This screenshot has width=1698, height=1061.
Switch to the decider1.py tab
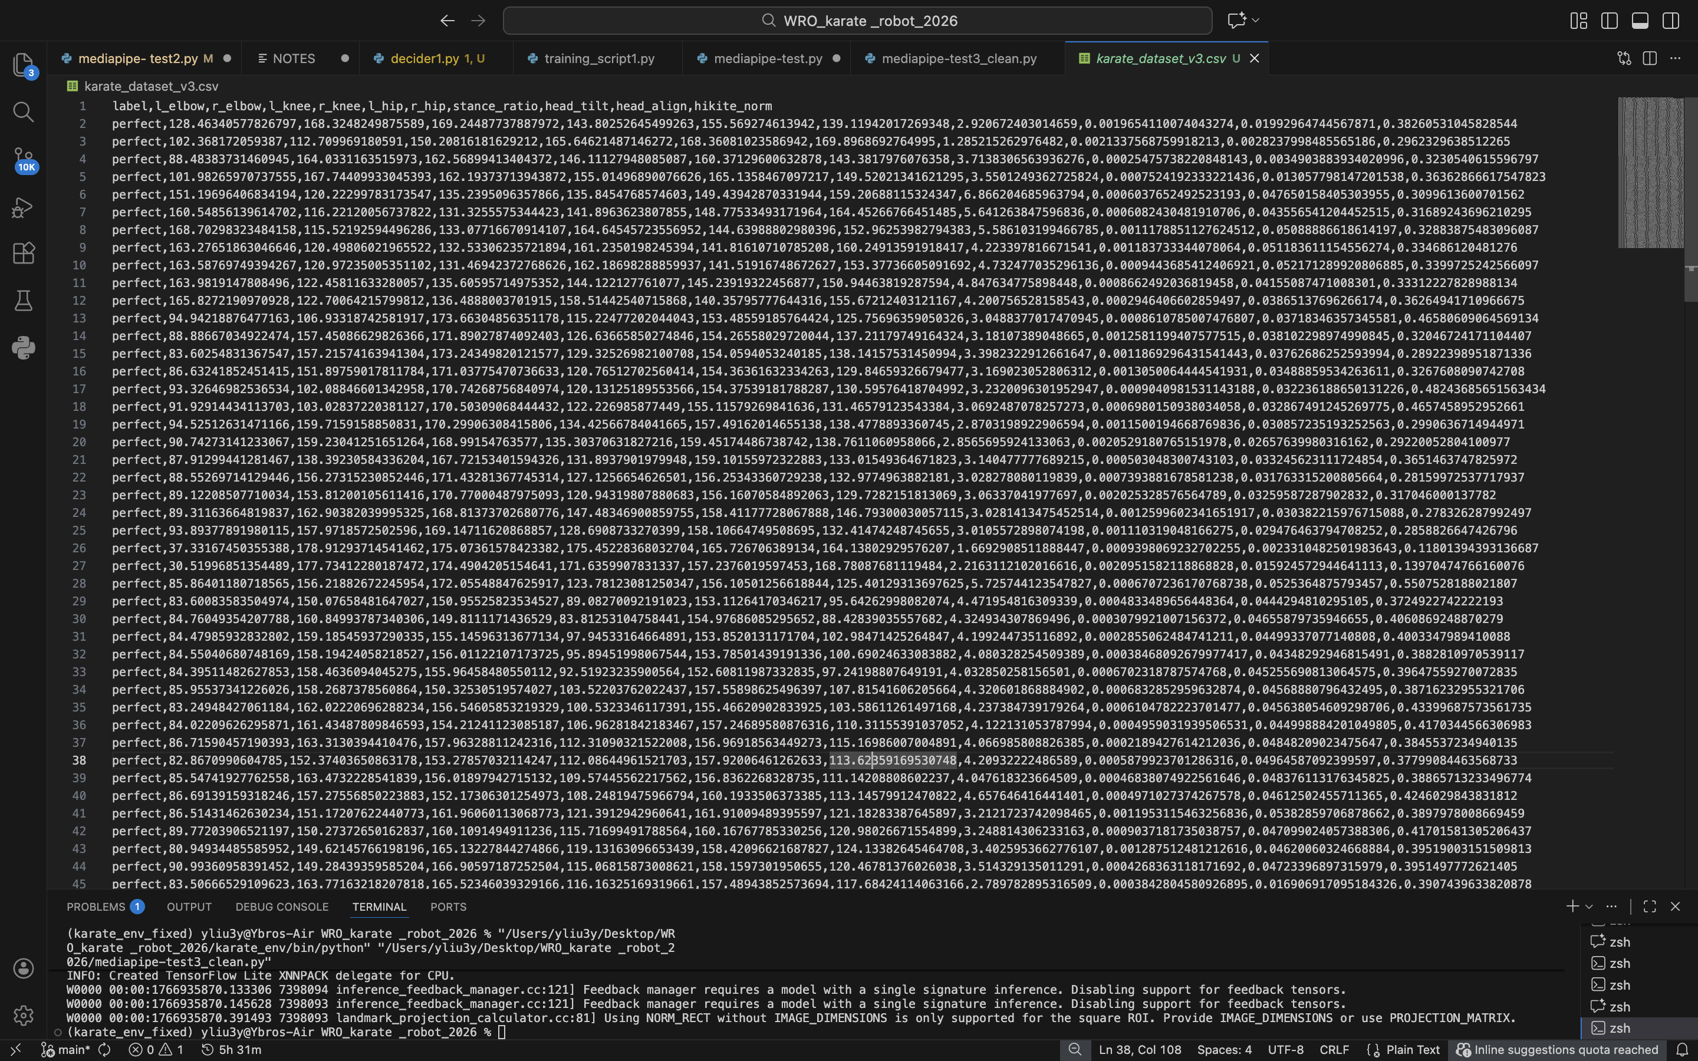coord(424,58)
